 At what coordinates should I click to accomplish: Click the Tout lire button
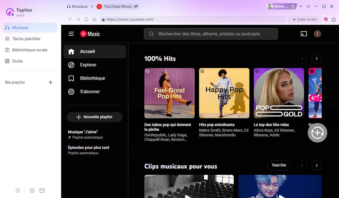click(279, 165)
